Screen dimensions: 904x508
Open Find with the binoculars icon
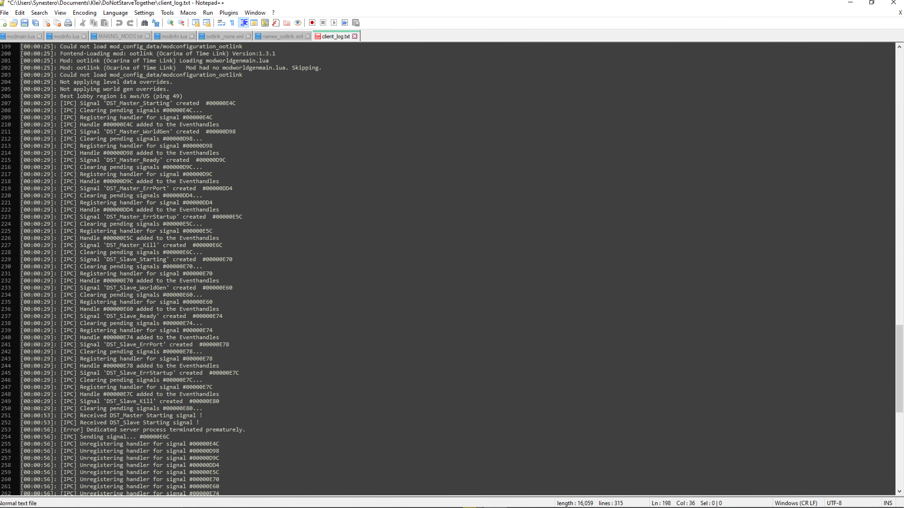[x=145, y=23]
